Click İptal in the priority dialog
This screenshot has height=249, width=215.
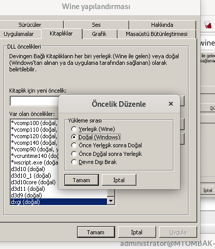pos(119,180)
